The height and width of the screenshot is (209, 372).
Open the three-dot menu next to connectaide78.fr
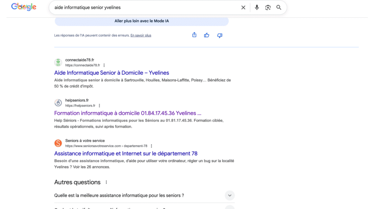click(104, 65)
